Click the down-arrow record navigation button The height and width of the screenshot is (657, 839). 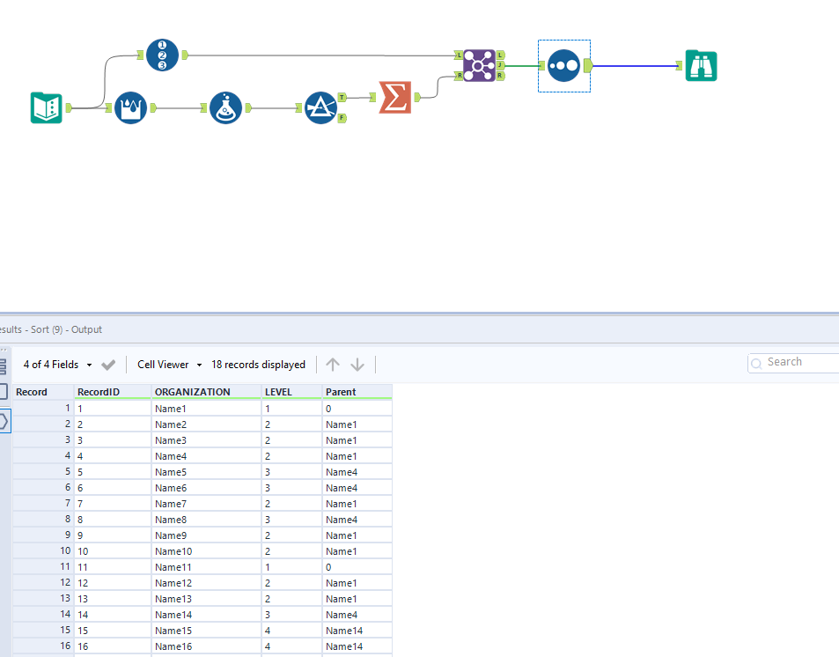pyautogui.click(x=357, y=364)
